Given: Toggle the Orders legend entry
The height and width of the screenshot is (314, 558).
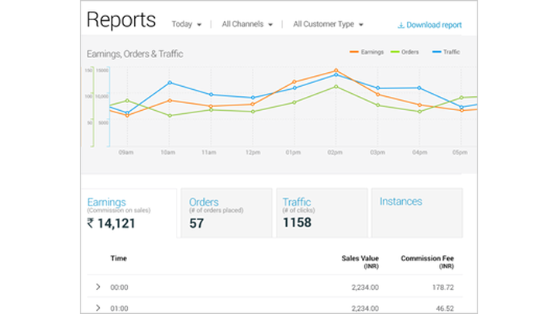Looking at the screenshot, I should click(405, 52).
